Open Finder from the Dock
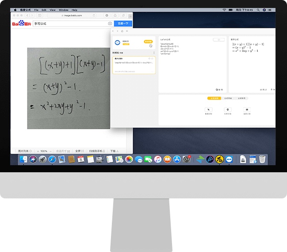Viewport: 287px width, 252px height. (23, 159)
